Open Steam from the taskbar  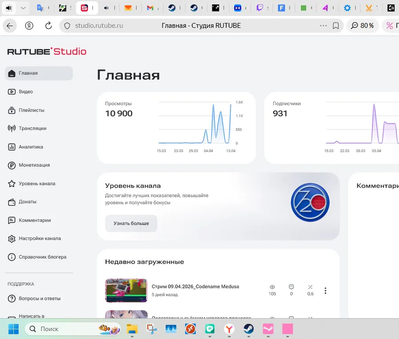pos(249,329)
